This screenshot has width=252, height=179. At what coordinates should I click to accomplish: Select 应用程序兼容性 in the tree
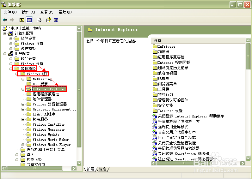(x=46, y=94)
